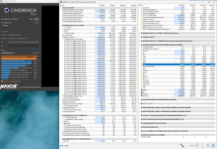Click the Текущее column header in left pane
This screenshot has height=149, width=217.
(x=102, y=5)
